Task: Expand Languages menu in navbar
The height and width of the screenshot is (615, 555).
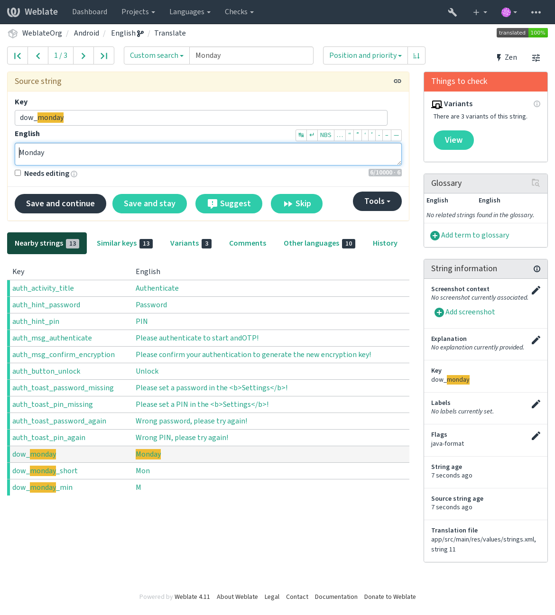Action: [x=190, y=12]
